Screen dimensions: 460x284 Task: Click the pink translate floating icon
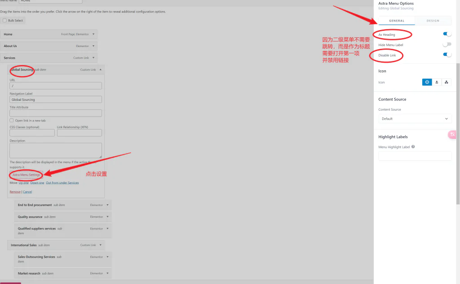click(453, 134)
